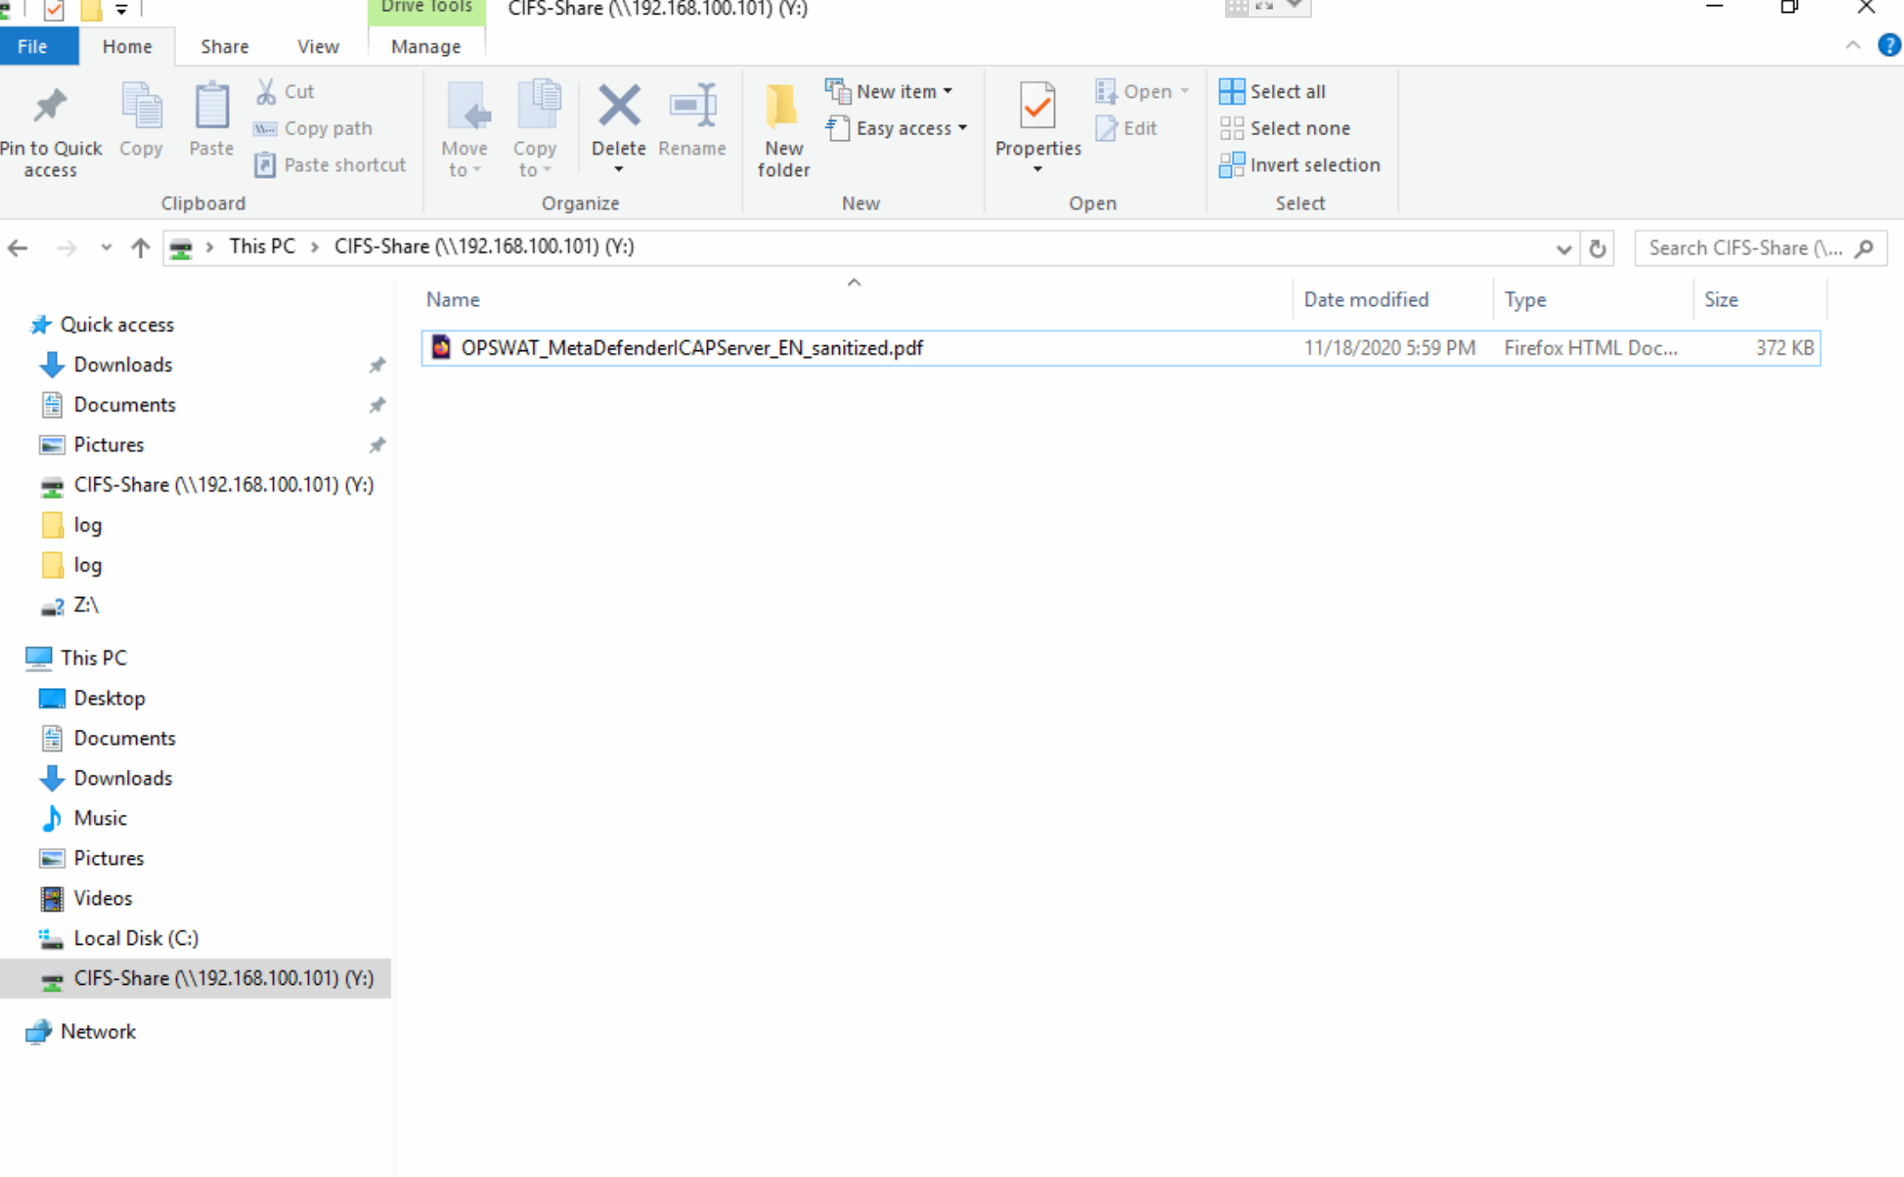Click Pin to Quick access icon
The height and width of the screenshot is (1177, 1904).
pos(50,107)
